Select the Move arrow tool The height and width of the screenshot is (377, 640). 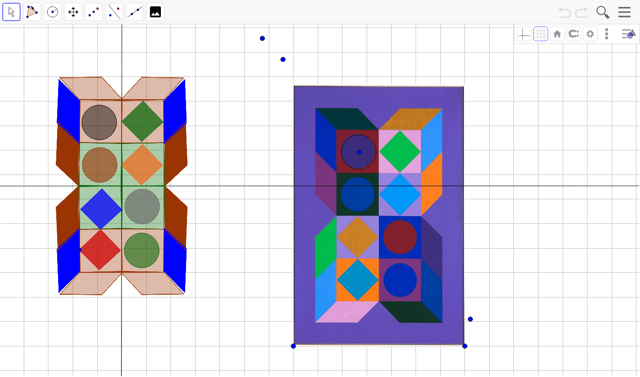click(11, 12)
